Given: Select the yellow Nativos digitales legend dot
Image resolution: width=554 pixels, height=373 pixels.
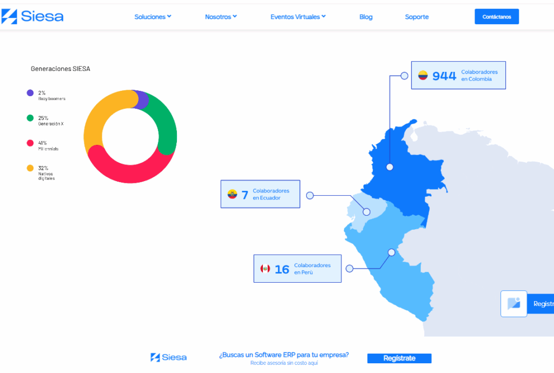Looking at the screenshot, I should 30,168.
